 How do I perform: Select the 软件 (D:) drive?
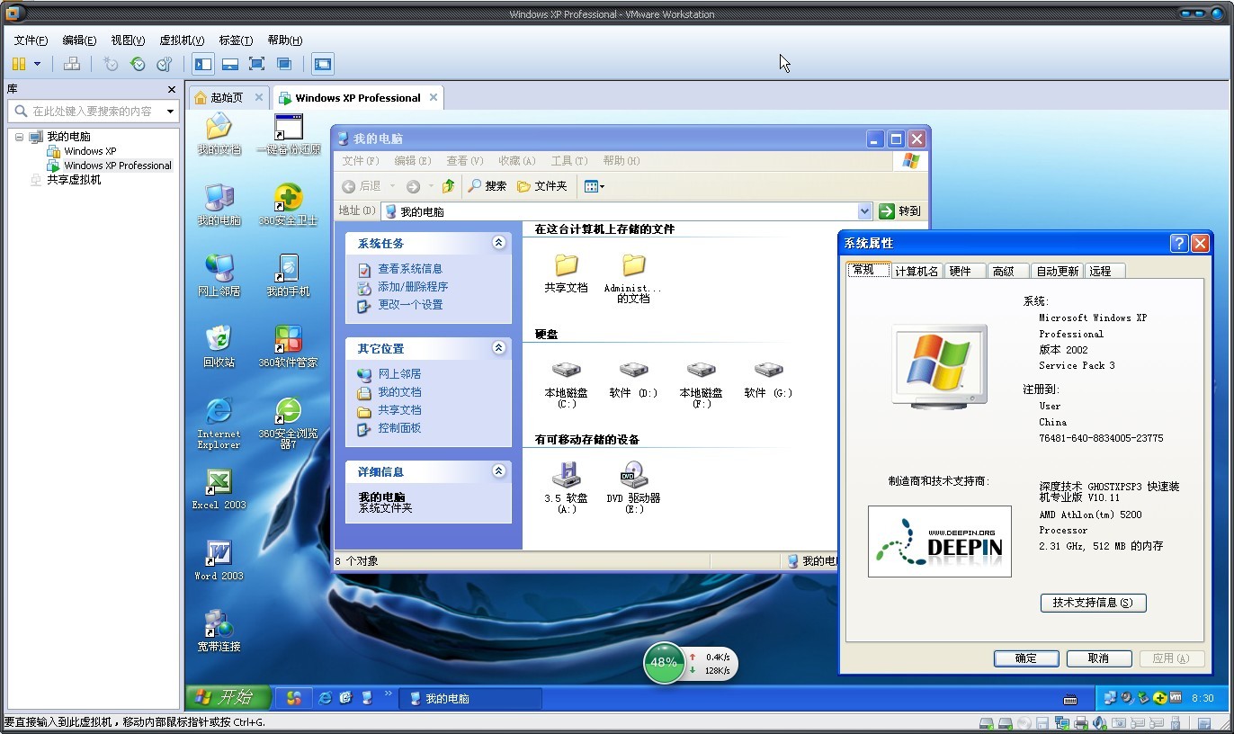point(633,379)
